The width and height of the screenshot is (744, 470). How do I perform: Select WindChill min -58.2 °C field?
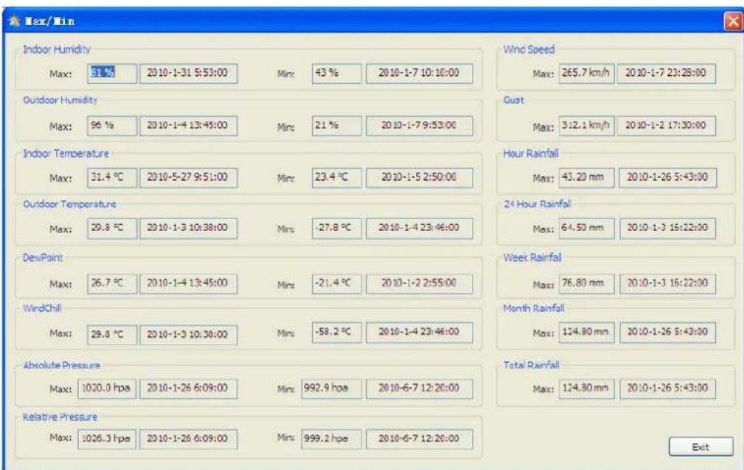pos(336,334)
